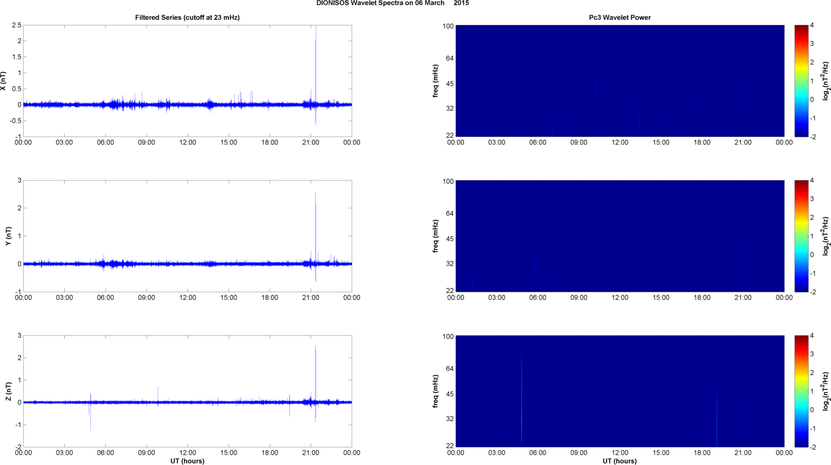Click the Y (nT) axis label

(x=9, y=236)
